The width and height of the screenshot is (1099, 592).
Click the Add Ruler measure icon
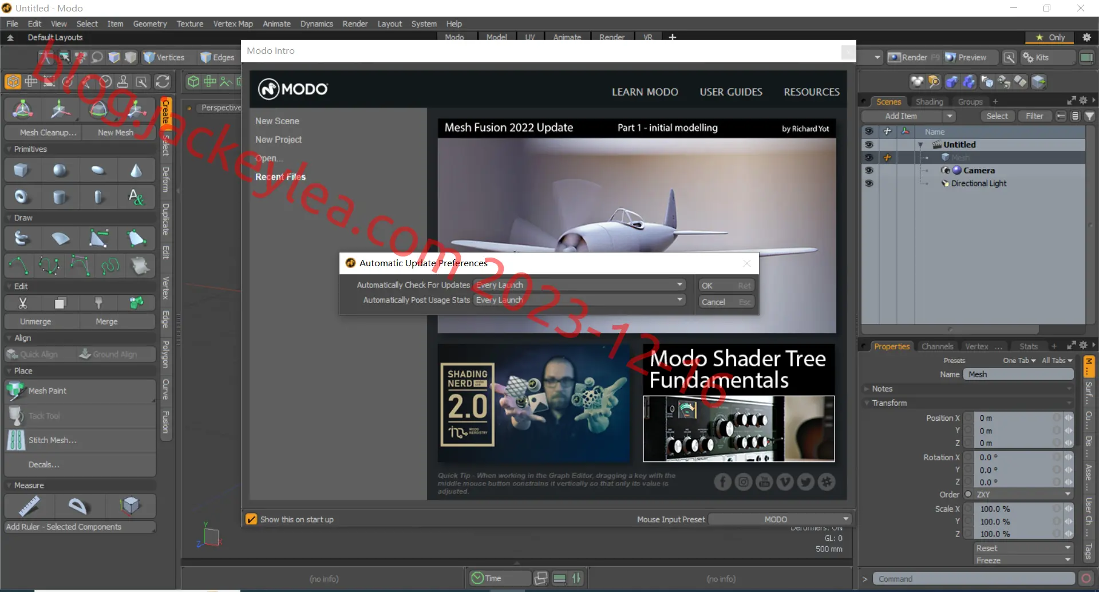pyautogui.click(x=29, y=506)
